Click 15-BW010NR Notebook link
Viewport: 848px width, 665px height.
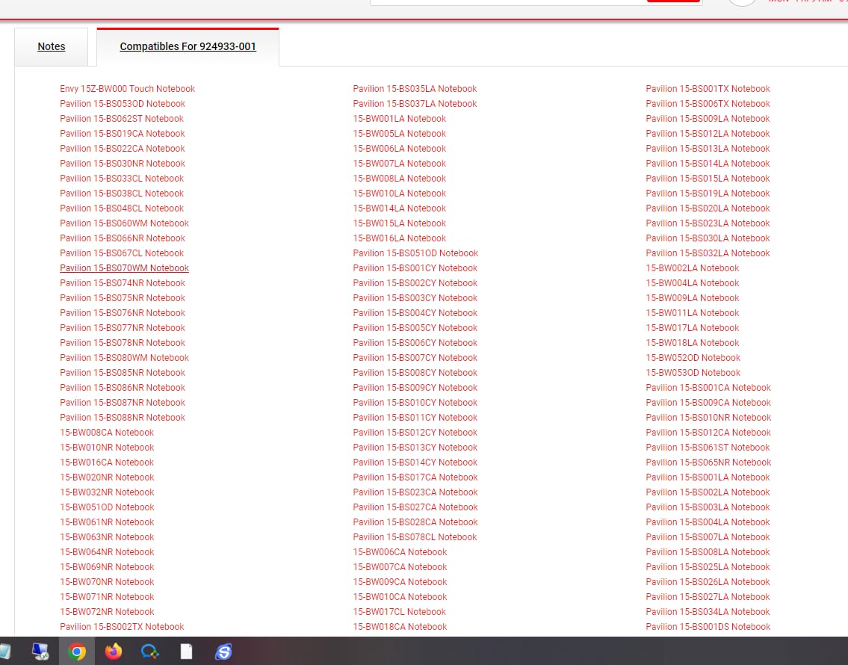click(107, 448)
